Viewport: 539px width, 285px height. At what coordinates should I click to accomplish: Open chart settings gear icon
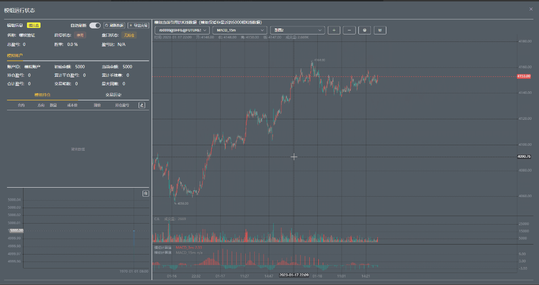point(365,30)
